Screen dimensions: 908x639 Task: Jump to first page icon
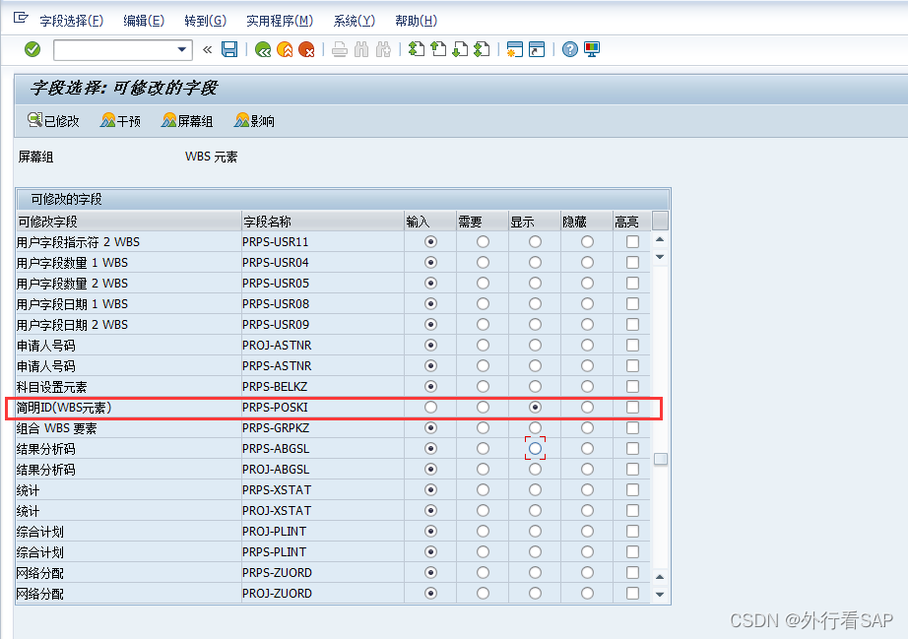pos(417,50)
